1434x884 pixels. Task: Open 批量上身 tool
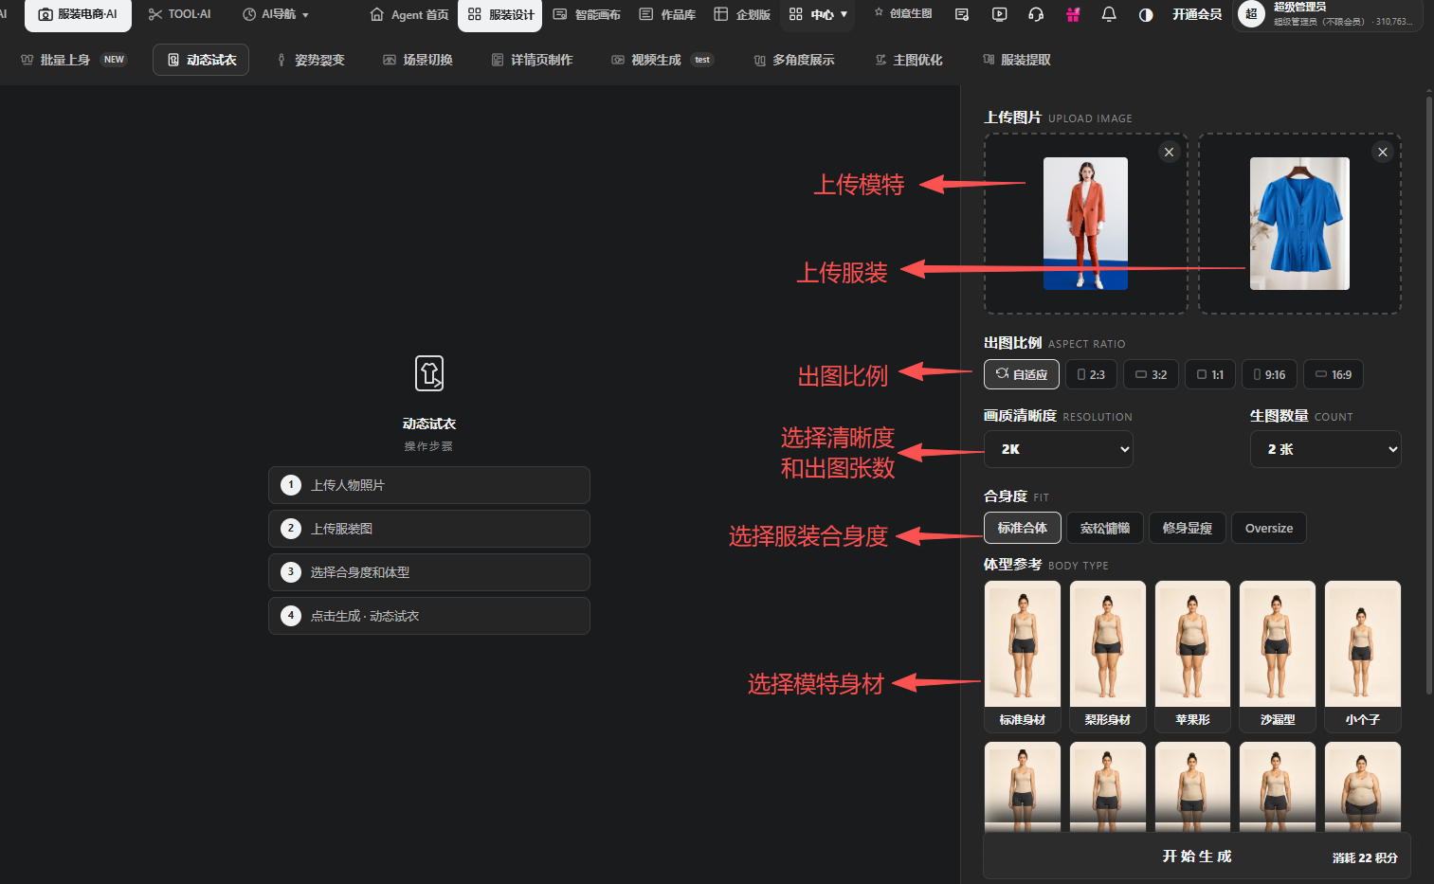coord(74,60)
